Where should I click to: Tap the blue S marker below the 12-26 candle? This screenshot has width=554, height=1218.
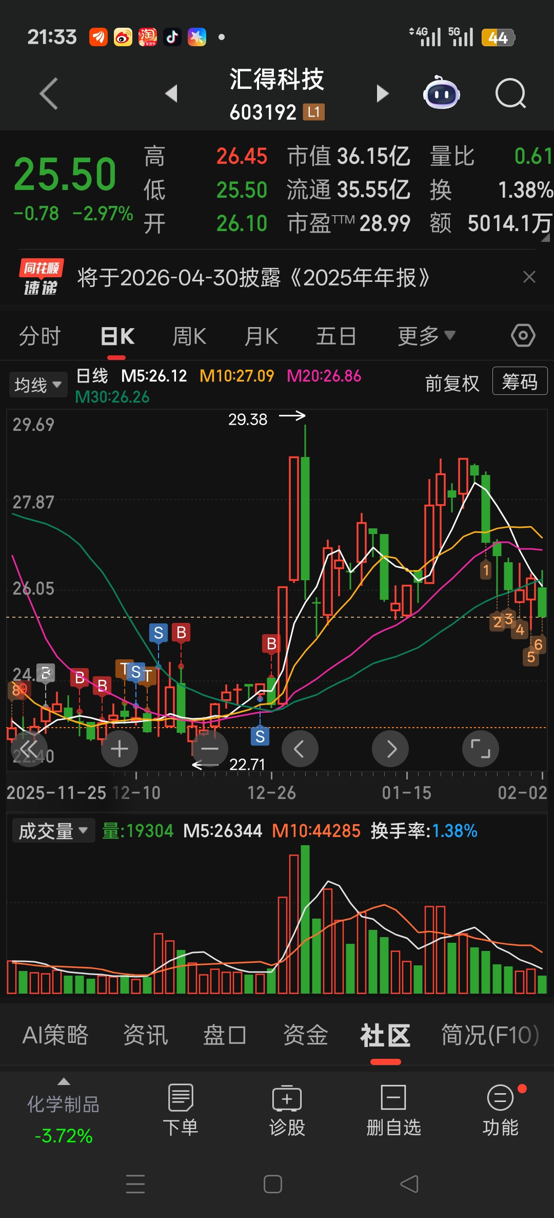coord(260,736)
